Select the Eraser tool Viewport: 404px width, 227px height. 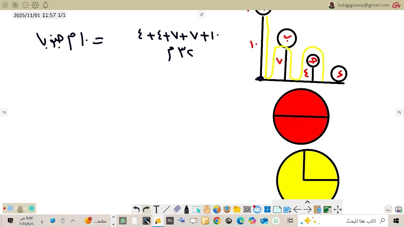click(177, 209)
